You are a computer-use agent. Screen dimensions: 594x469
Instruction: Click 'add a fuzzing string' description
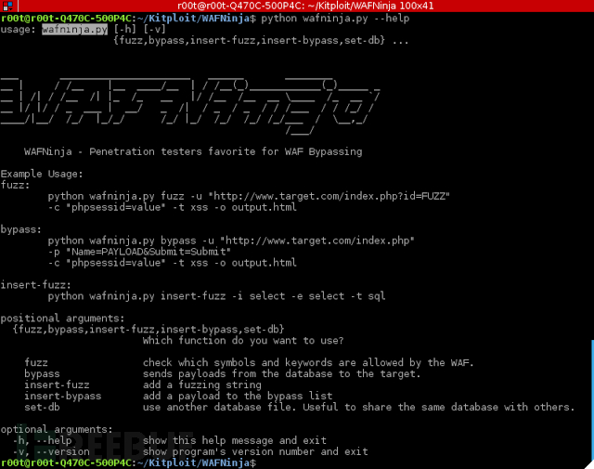click(202, 385)
